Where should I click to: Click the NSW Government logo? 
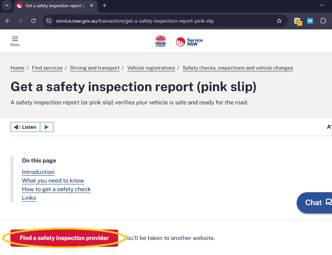point(161,41)
